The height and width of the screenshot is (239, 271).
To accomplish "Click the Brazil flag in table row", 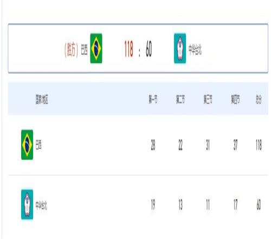I will 27,144.
